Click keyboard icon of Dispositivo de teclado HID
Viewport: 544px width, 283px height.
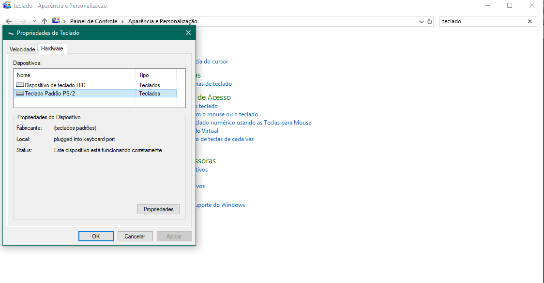coord(20,85)
